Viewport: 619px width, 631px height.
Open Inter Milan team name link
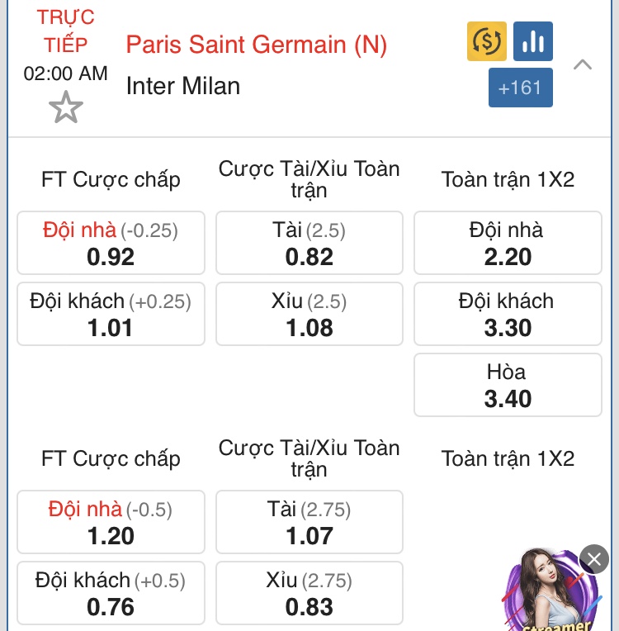pos(183,86)
